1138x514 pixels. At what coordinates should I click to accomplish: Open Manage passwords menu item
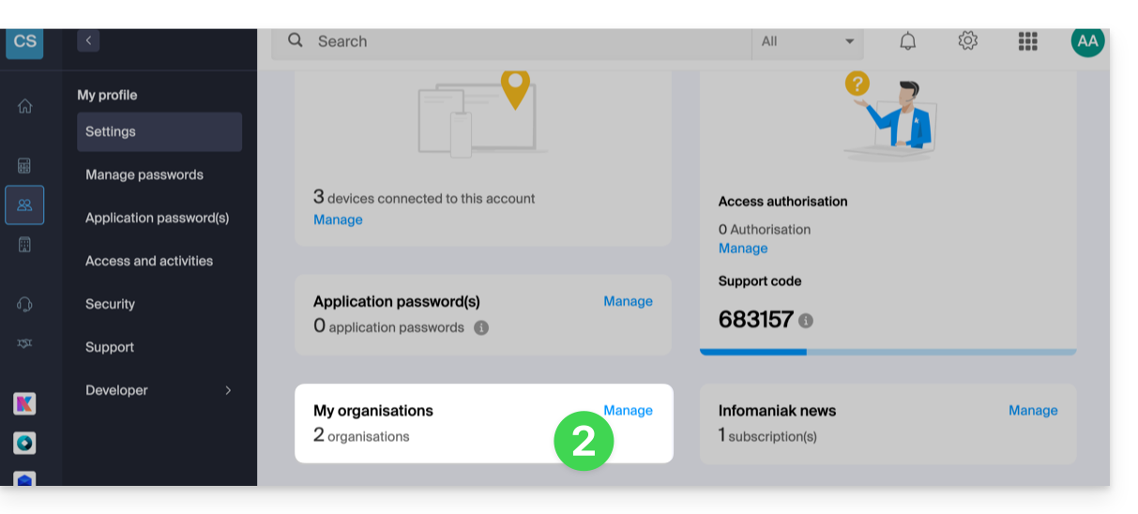[144, 174]
